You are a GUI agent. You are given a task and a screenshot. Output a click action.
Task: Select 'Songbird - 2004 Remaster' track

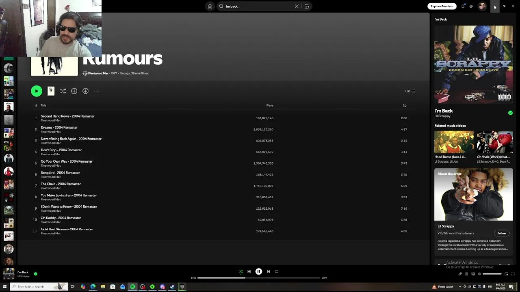coord(223,174)
